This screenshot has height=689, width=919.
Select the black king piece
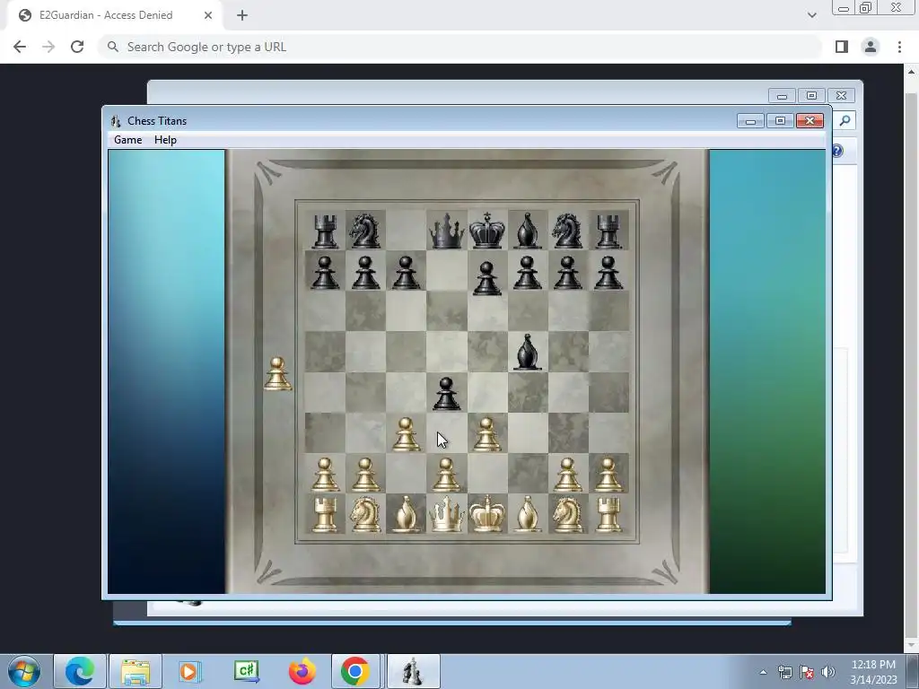(487, 231)
